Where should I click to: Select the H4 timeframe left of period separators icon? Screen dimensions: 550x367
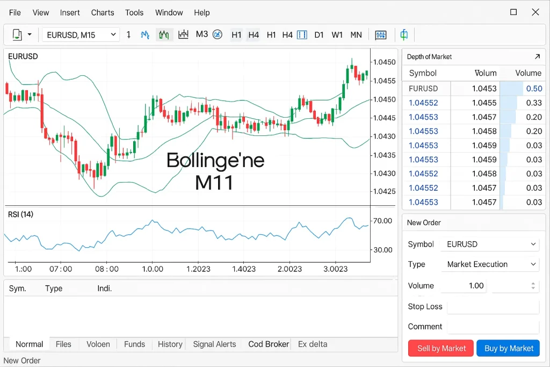287,35
